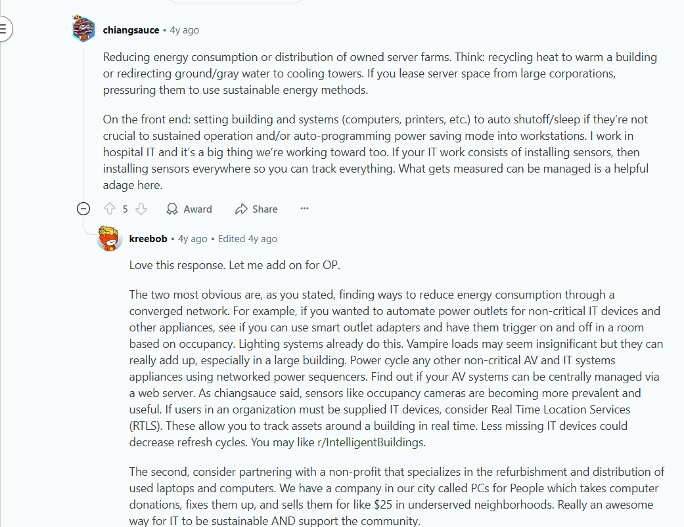Click the paragraph starting 'Reducing energy consumption'
This screenshot has width=684, height=527.
coord(380,74)
